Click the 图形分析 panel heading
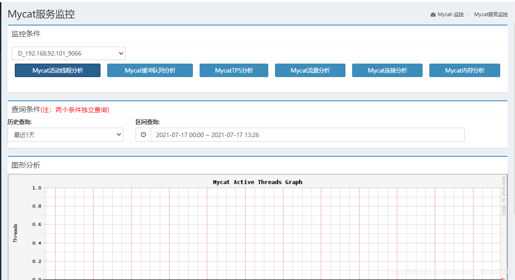 point(26,165)
